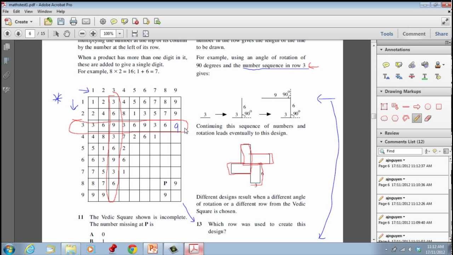Select the Strikethrough annotation tool
The height and width of the screenshot is (255, 453).
click(412, 76)
